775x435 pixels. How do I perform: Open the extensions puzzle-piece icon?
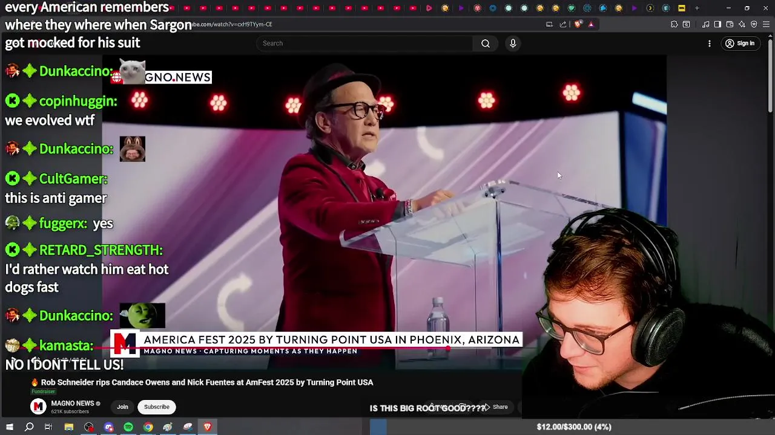[674, 24]
